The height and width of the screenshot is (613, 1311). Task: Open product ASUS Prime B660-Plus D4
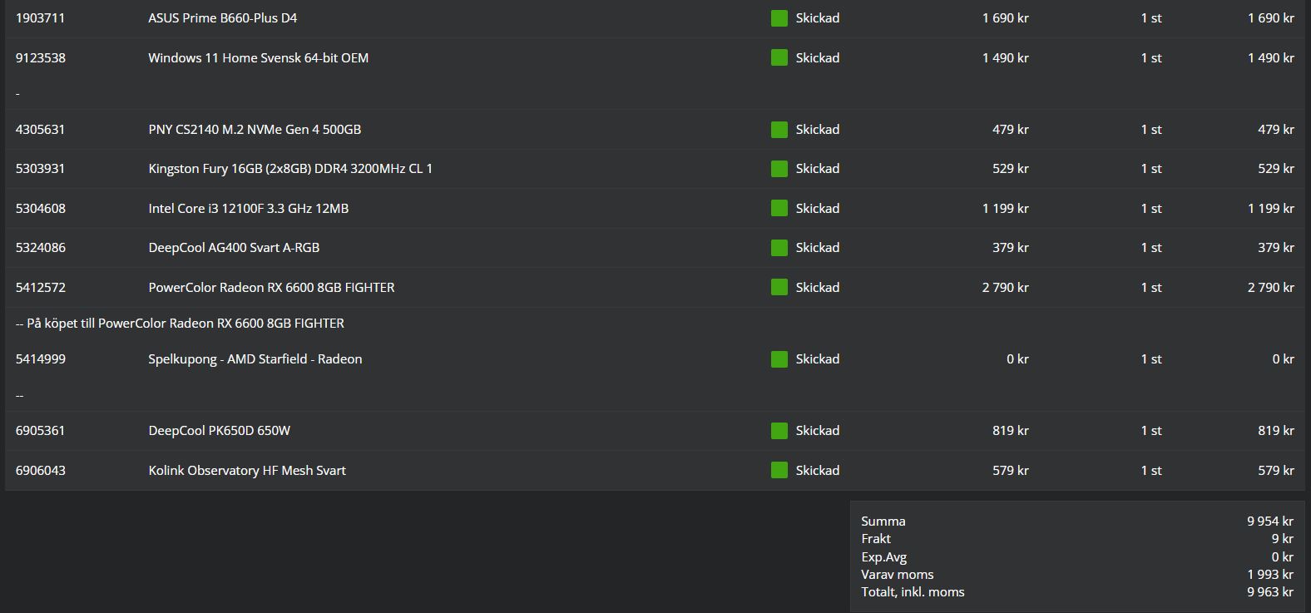222,18
